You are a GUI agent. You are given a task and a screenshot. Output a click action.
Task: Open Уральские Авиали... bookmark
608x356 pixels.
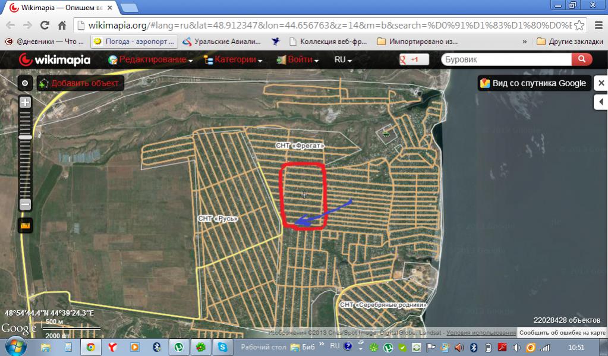[x=222, y=41]
